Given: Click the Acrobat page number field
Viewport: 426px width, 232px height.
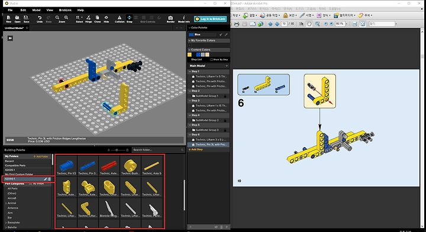Looking at the screenshot, I should click(284, 24).
